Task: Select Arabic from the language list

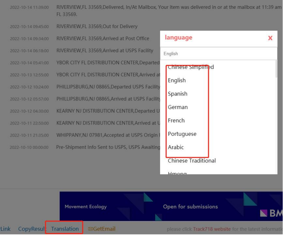Action: tap(176, 147)
